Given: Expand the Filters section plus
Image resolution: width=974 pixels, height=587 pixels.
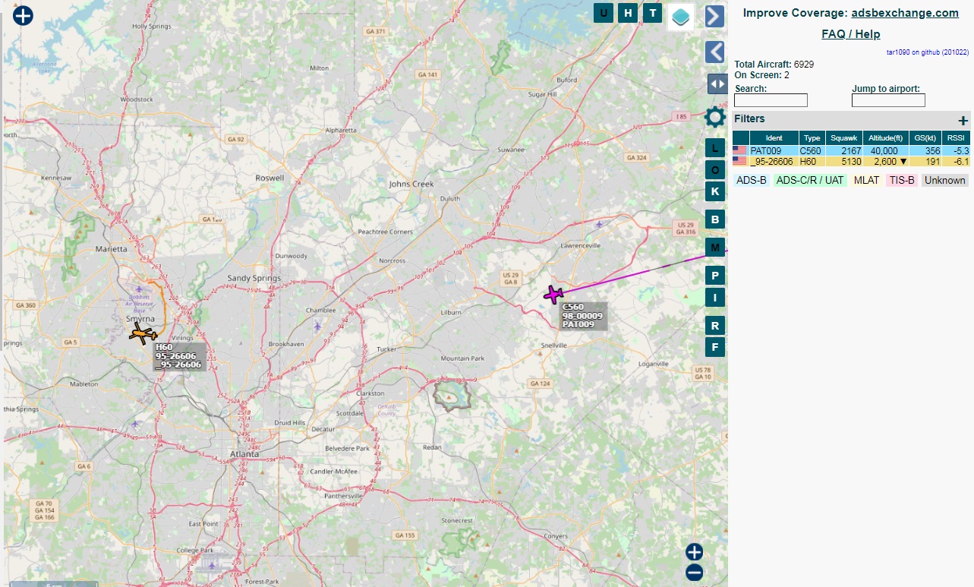Looking at the screenshot, I should [963, 120].
